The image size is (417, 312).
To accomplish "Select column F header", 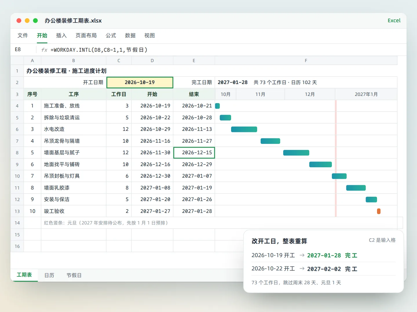I will point(306,61).
